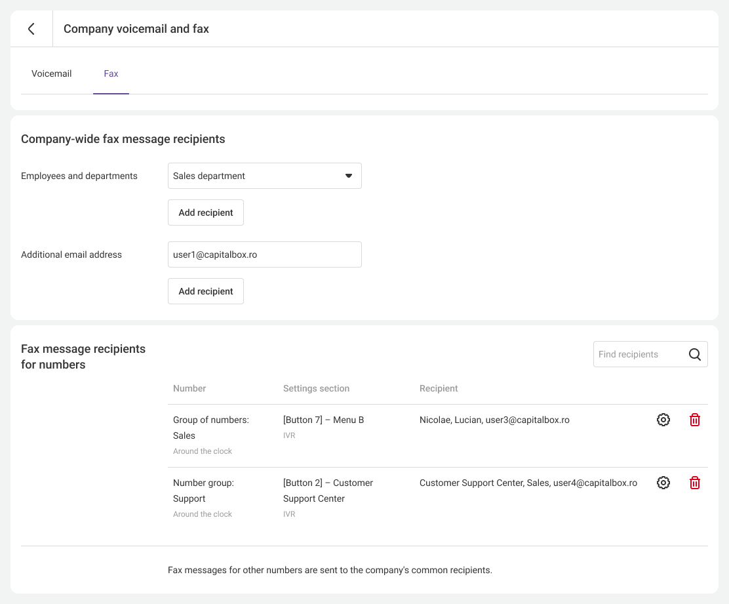
Task: Click the Find recipients search box
Action: pyautogui.click(x=637, y=354)
